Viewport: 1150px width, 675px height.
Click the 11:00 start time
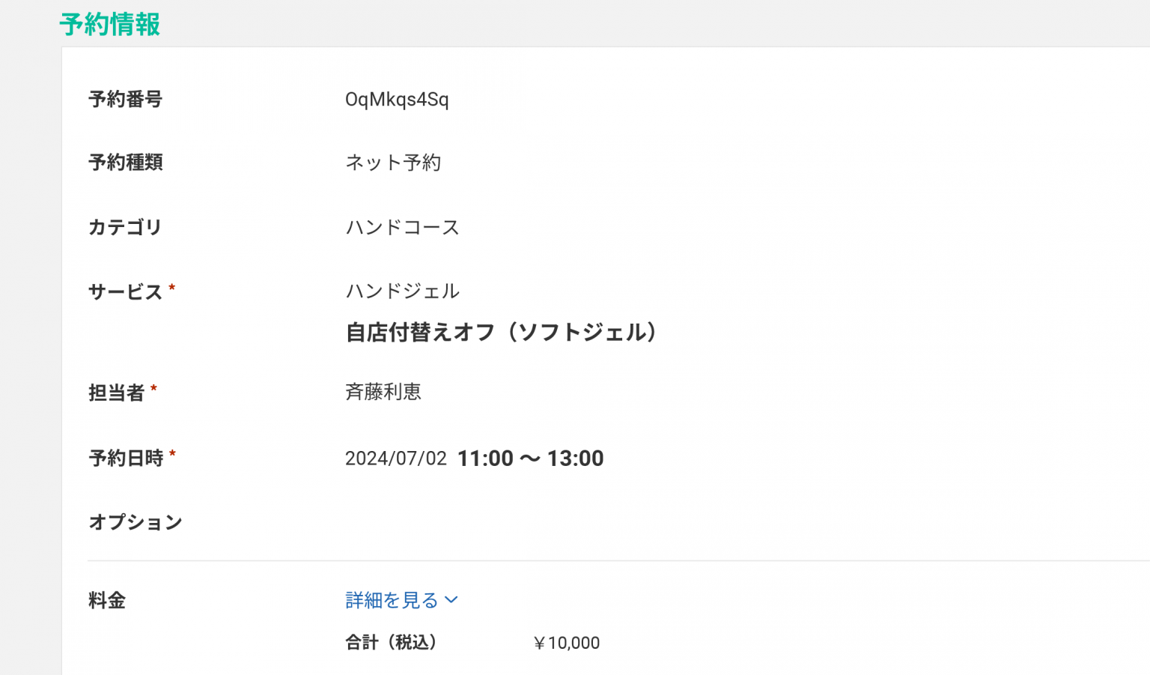[x=485, y=458]
